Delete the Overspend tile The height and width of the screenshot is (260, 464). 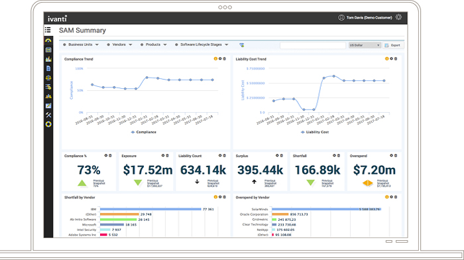396,155
